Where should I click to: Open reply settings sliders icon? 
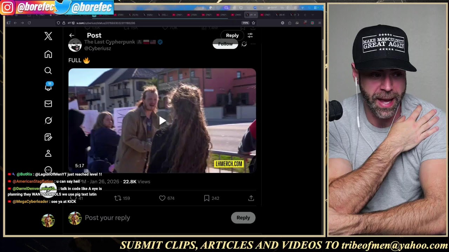coord(250,35)
